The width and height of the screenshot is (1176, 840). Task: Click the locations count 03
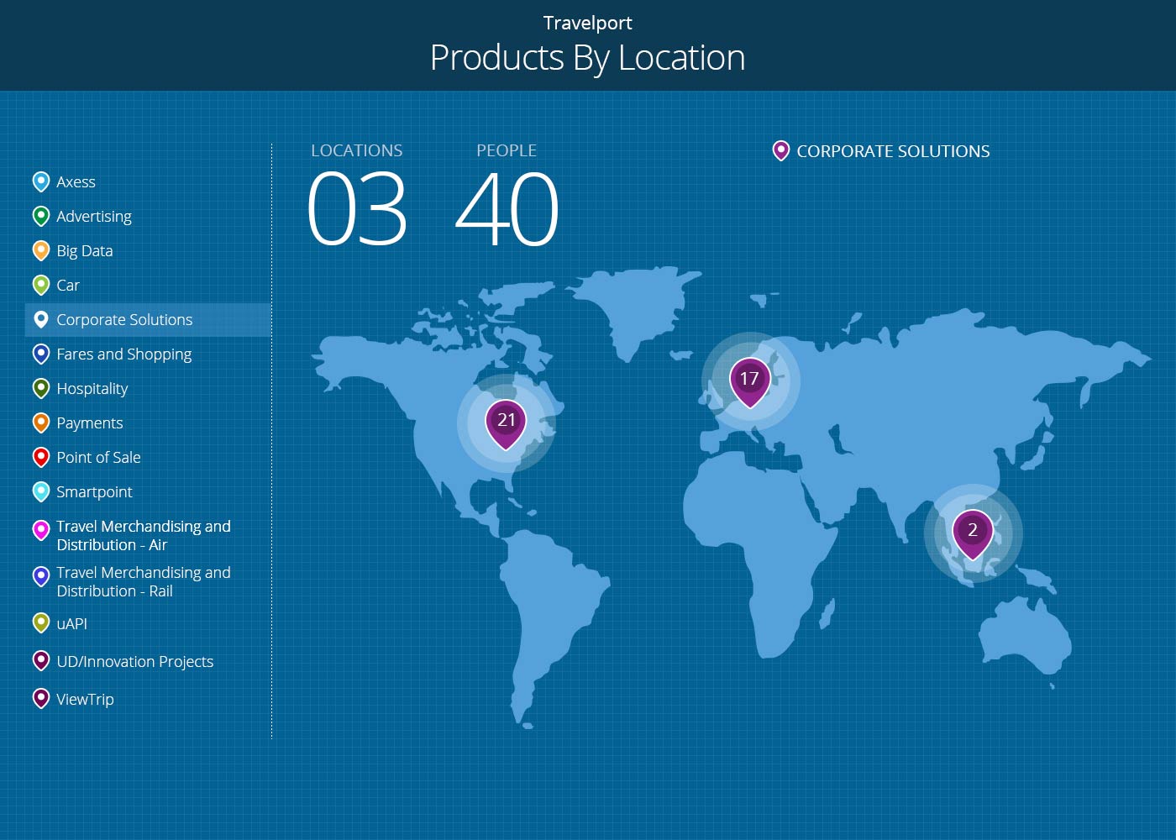tap(357, 208)
